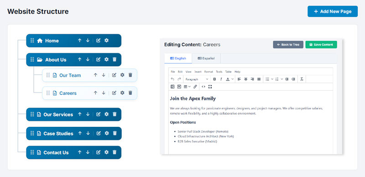
Task: Redo the last undone editor change
Action: point(179,79)
